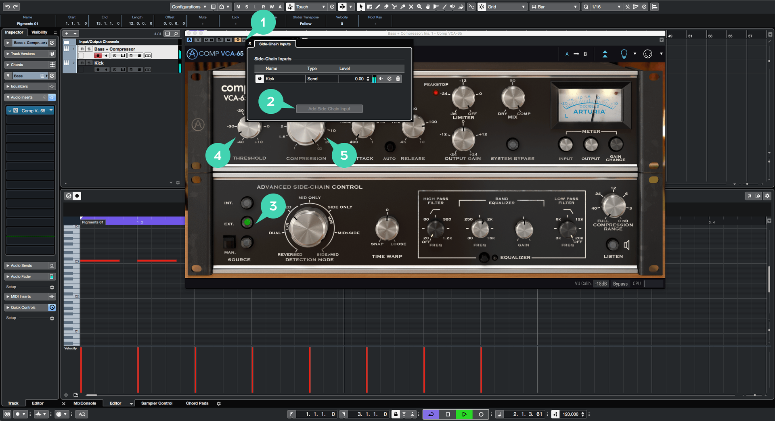Click the AQ auto quantize button
The width and height of the screenshot is (775, 421).
[x=82, y=414]
